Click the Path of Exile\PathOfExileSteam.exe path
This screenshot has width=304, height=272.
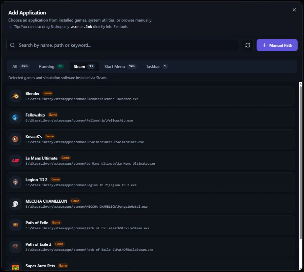coord(87,228)
